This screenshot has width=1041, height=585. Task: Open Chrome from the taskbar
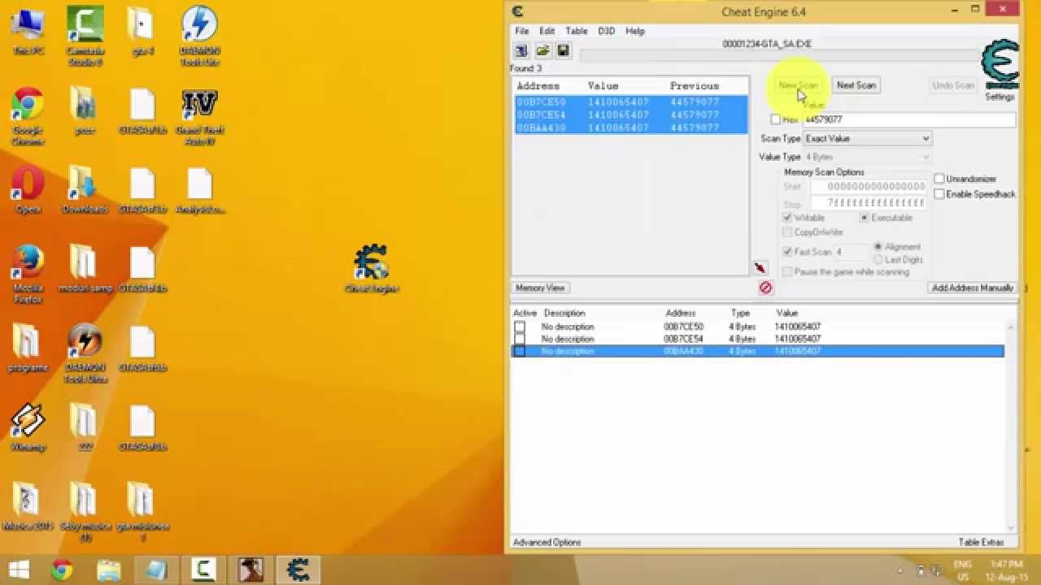pos(62,570)
